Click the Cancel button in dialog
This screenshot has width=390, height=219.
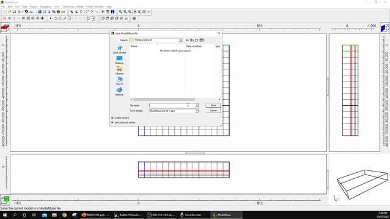click(x=213, y=111)
